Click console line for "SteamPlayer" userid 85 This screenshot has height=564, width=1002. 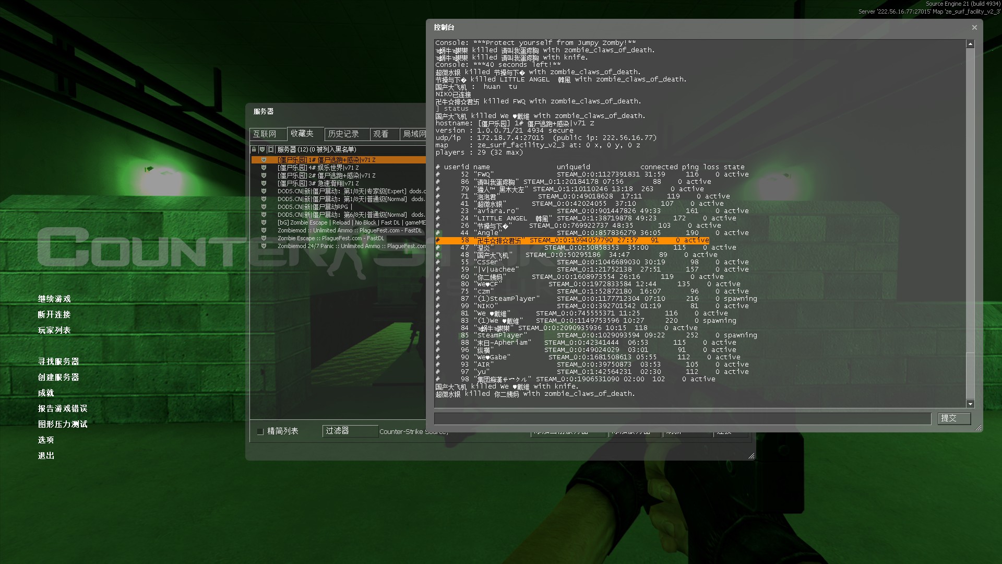pos(596,335)
